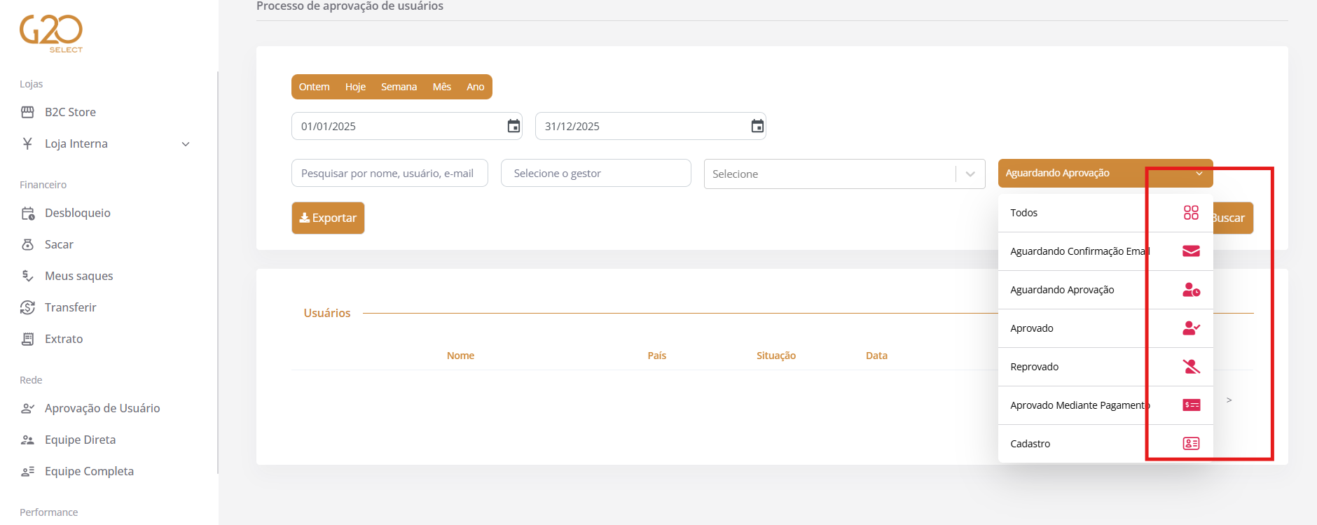This screenshot has width=1317, height=525.
Task: Select the Aprovado Mediante Pagamento payment icon
Action: click(x=1191, y=405)
